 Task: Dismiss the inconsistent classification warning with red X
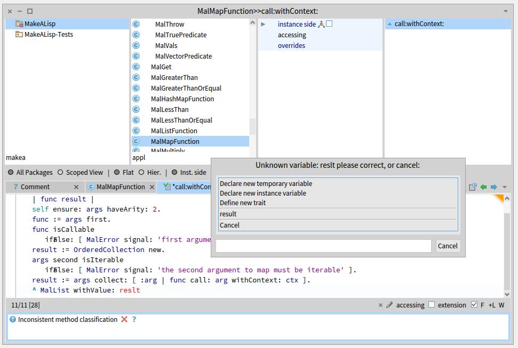[124, 319]
